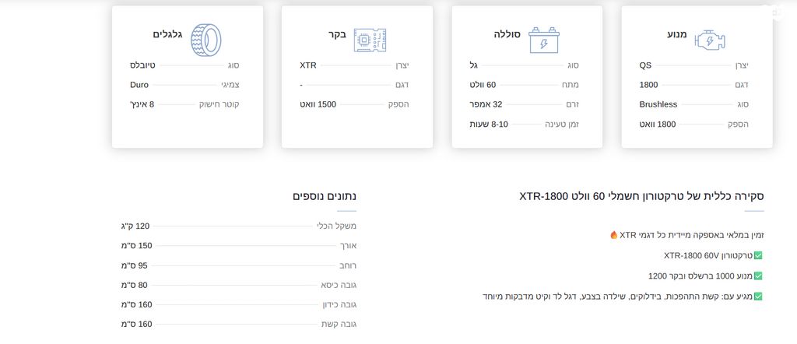Click the מגיע עם: קשת התהפכות line

coord(617,297)
